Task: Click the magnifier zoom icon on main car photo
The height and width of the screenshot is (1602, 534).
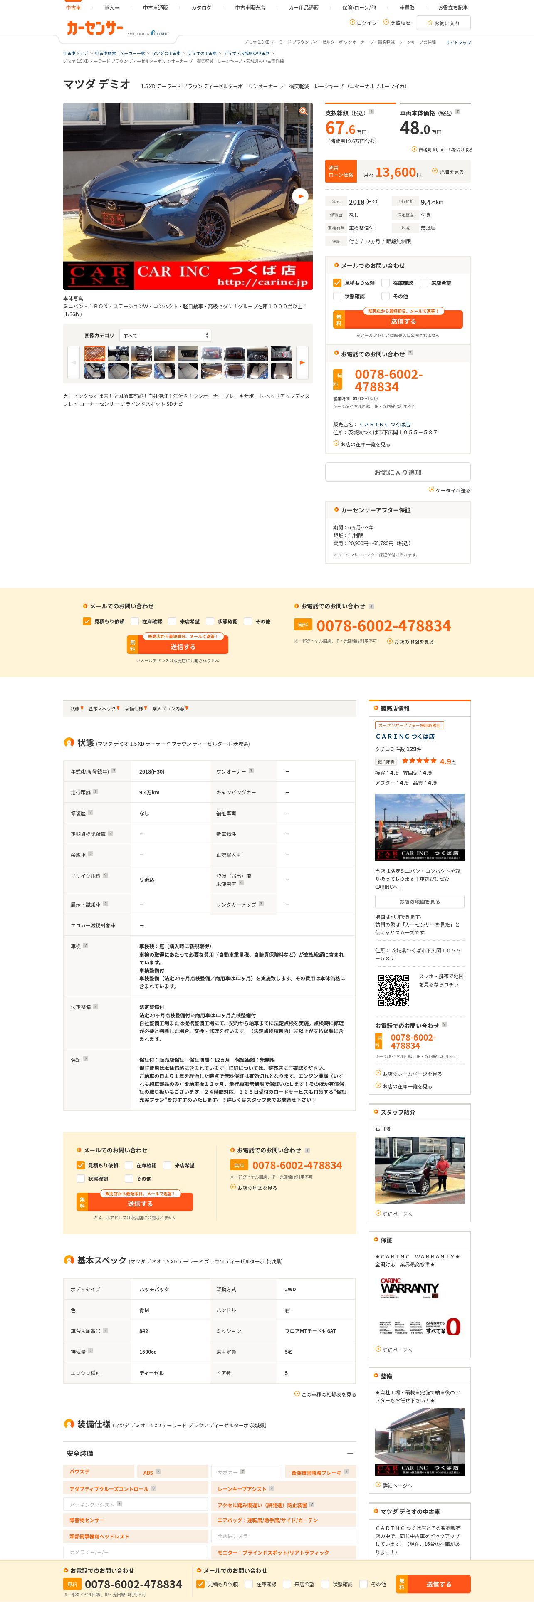Action: (303, 111)
